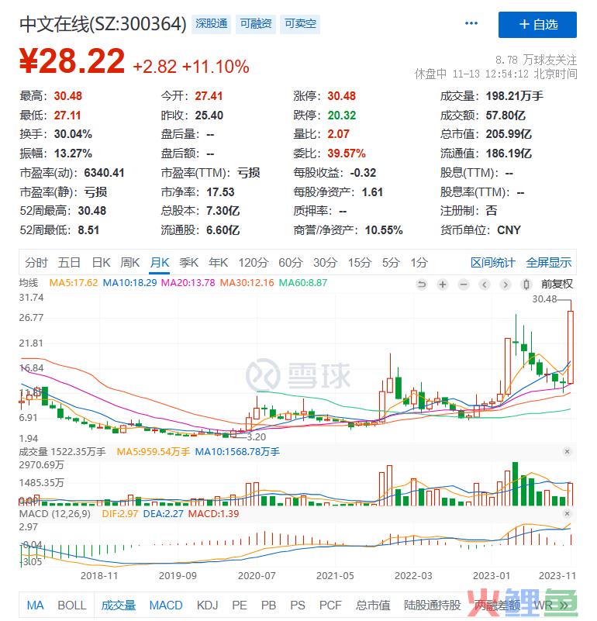Click the 市盈率(动) 6340.41 value
Image resolution: width=597 pixels, height=621 pixels.
104,173
